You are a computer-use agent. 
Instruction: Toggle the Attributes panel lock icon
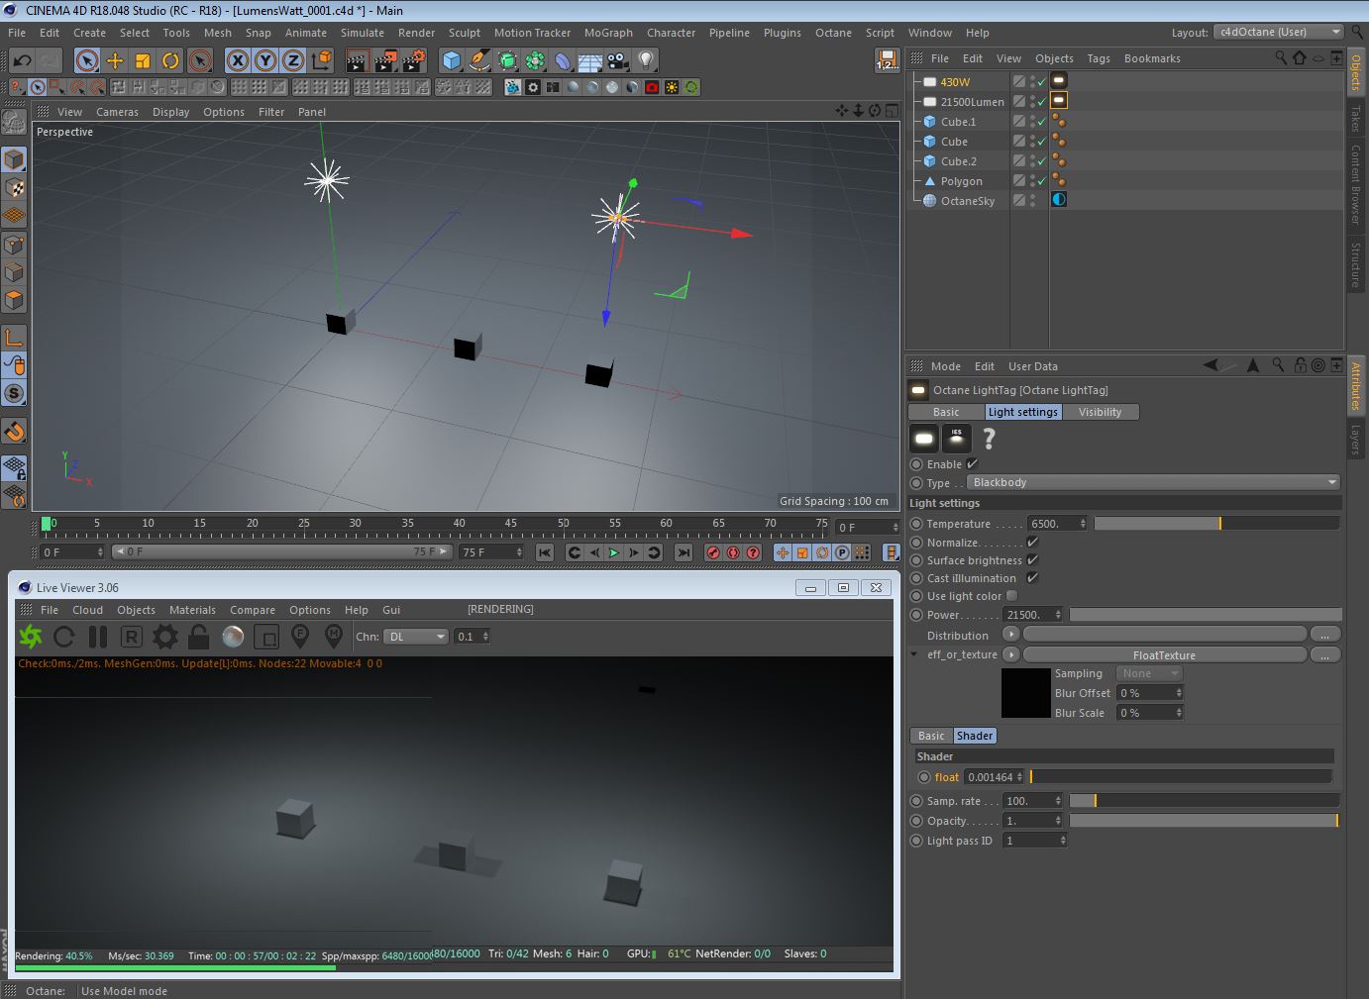click(1300, 365)
